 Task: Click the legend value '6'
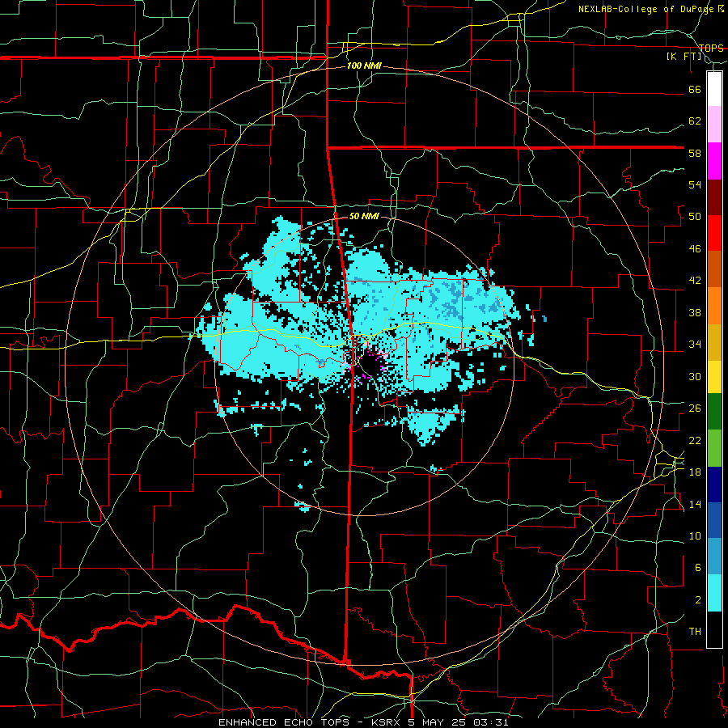click(x=698, y=568)
